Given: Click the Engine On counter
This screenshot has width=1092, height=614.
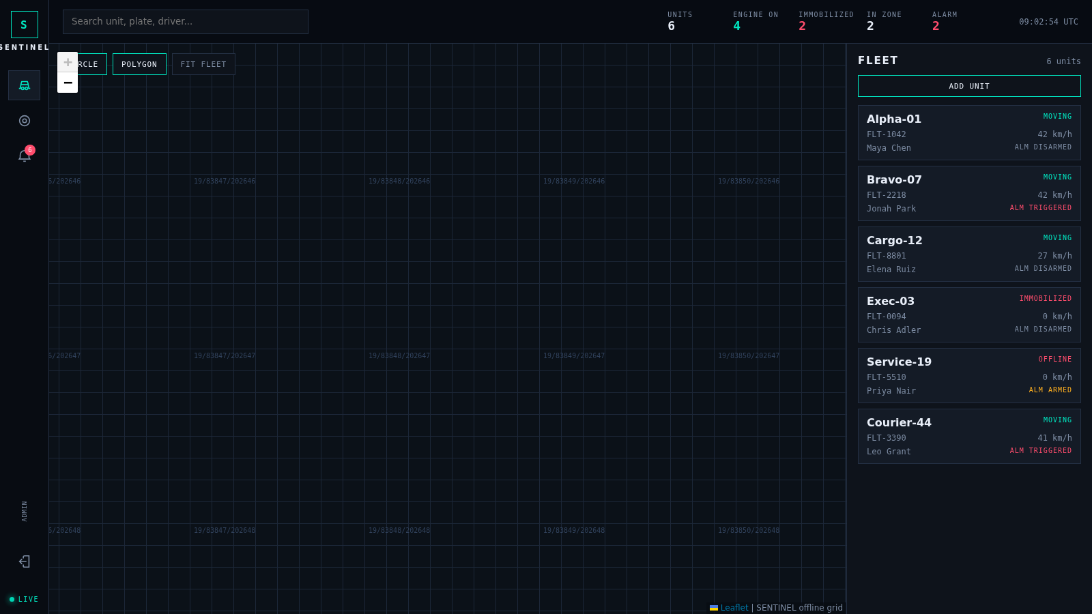Looking at the screenshot, I should tap(756, 21).
